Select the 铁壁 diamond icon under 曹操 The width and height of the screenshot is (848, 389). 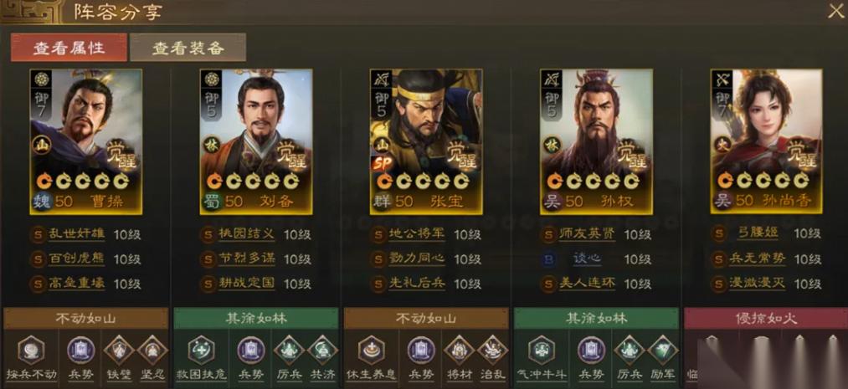(119, 350)
